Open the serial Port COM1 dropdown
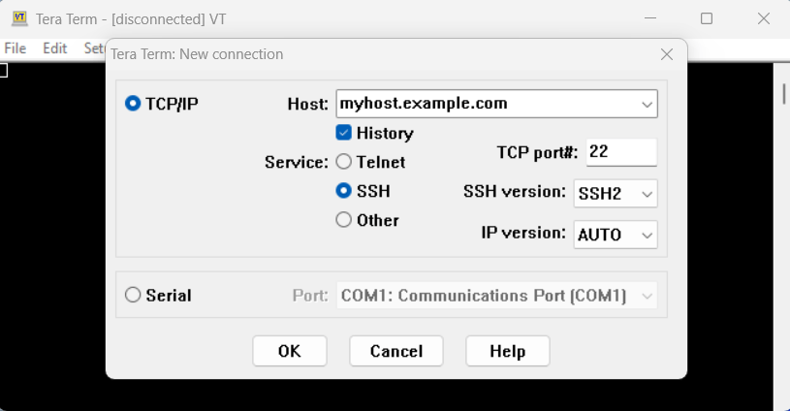This screenshot has width=790, height=411. (x=497, y=295)
